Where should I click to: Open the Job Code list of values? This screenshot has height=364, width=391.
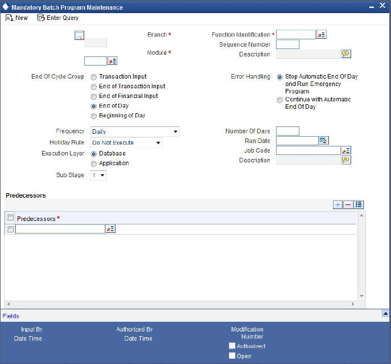click(x=346, y=150)
